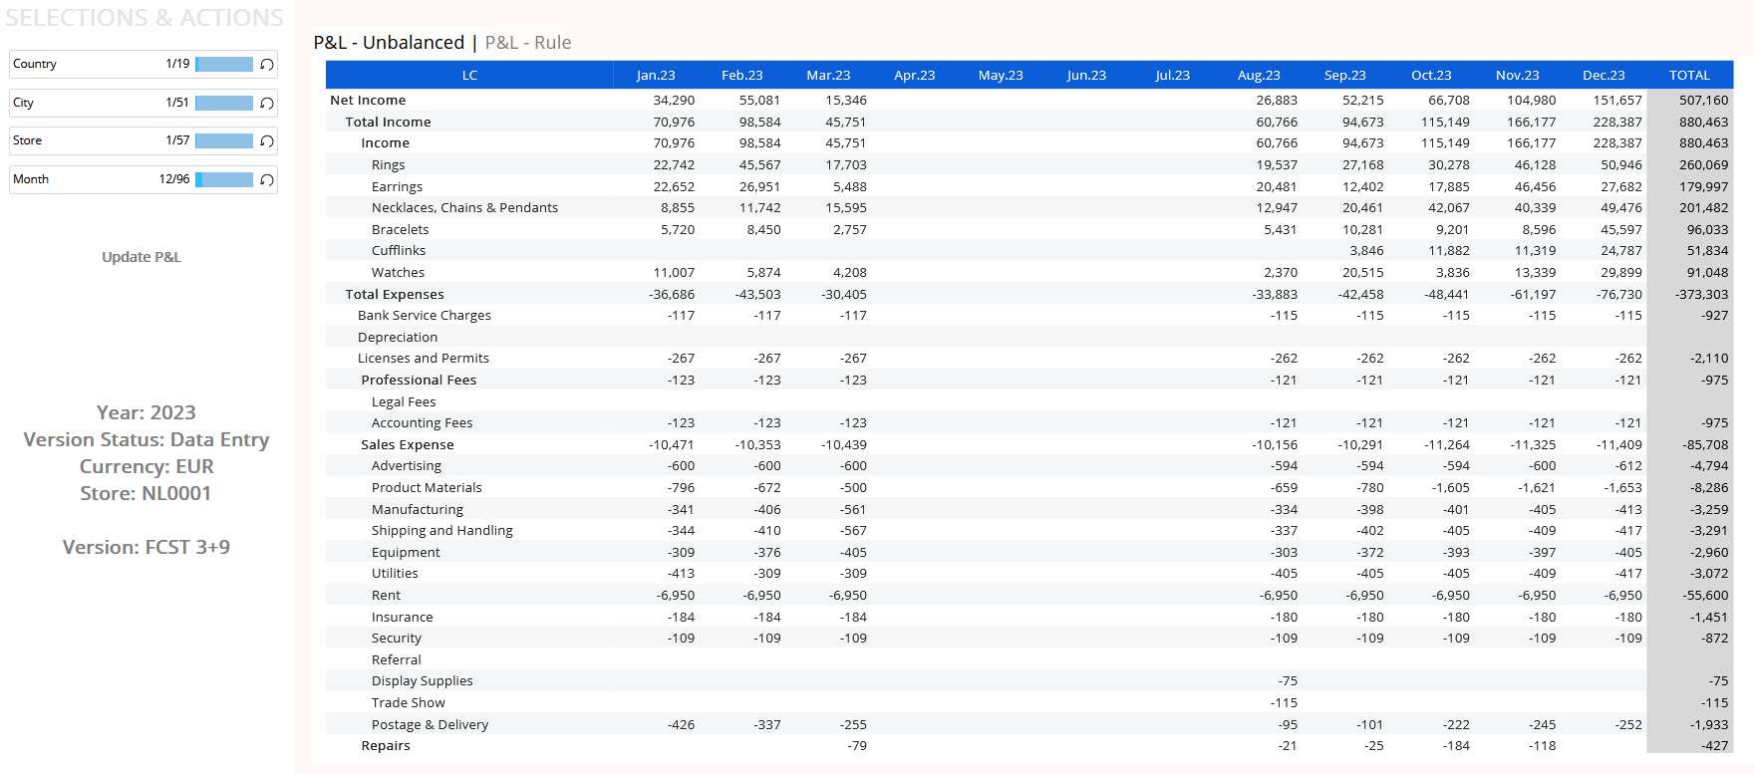Viewport: 1754px width, 774px height.
Task: Select the Security row label
Action: click(x=396, y=639)
